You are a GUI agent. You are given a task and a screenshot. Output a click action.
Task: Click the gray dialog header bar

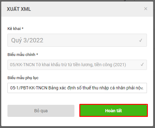click(x=77, y=9)
